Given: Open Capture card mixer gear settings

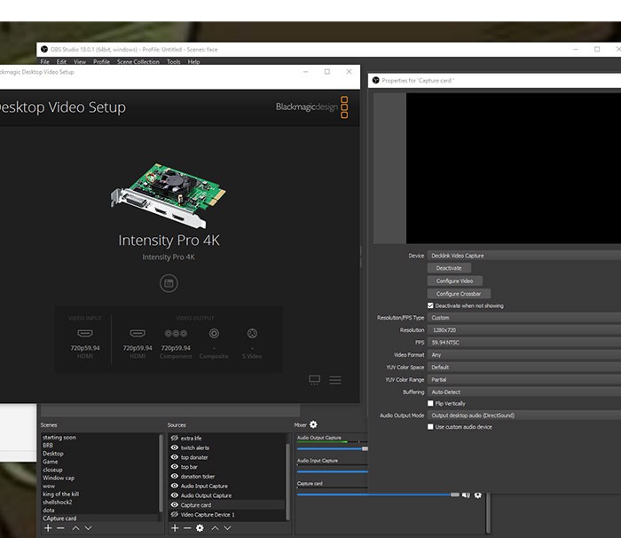Looking at the screenshot, I should click(x=478, y=494).
